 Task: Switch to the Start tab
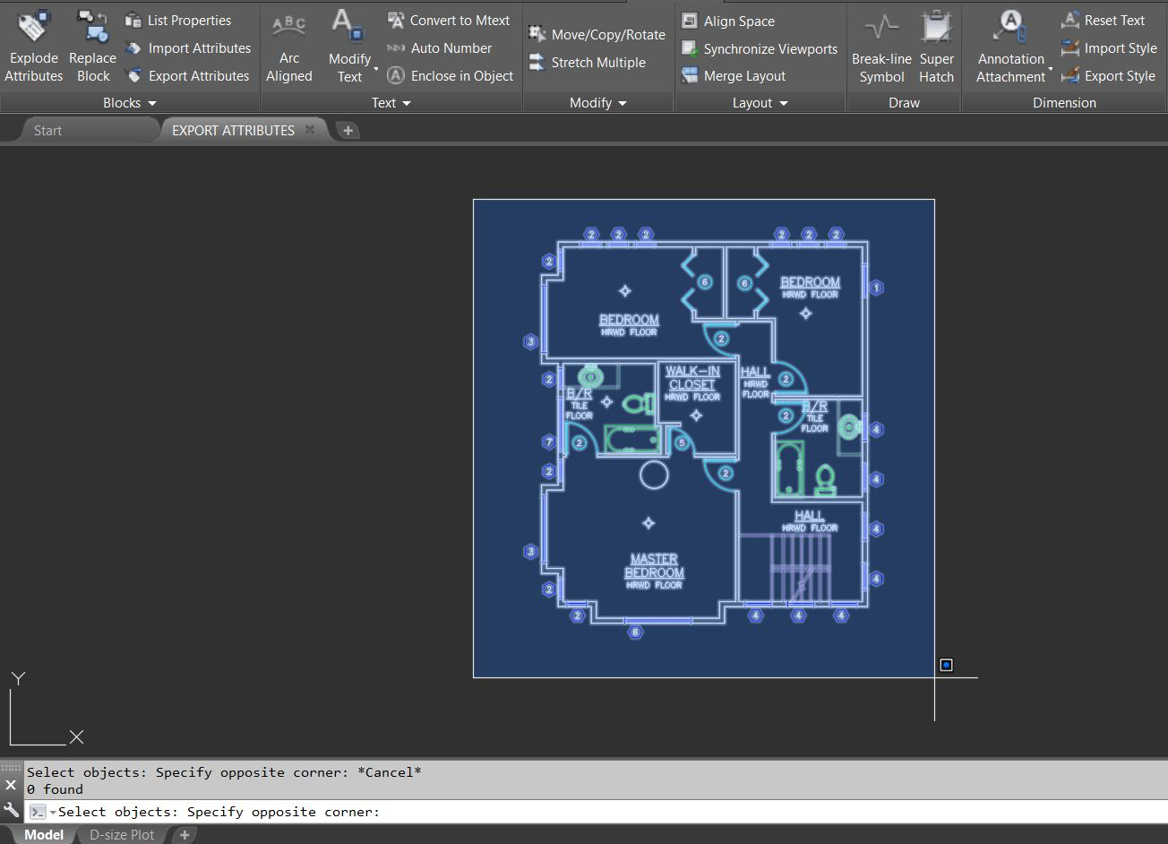tap(47, 130)
